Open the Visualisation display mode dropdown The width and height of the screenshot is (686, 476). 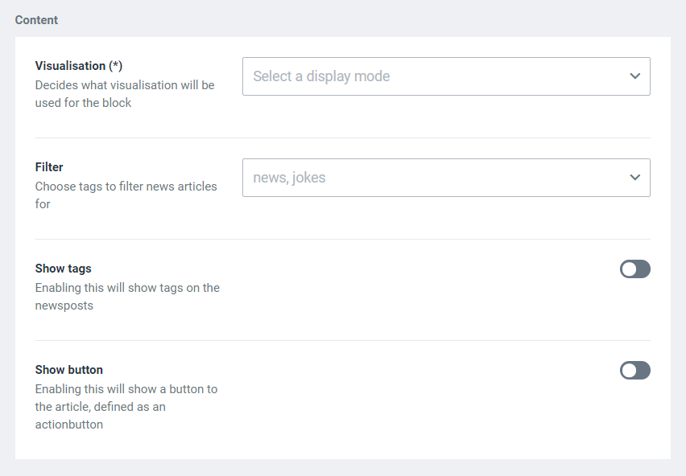click(x=445, y=76)
